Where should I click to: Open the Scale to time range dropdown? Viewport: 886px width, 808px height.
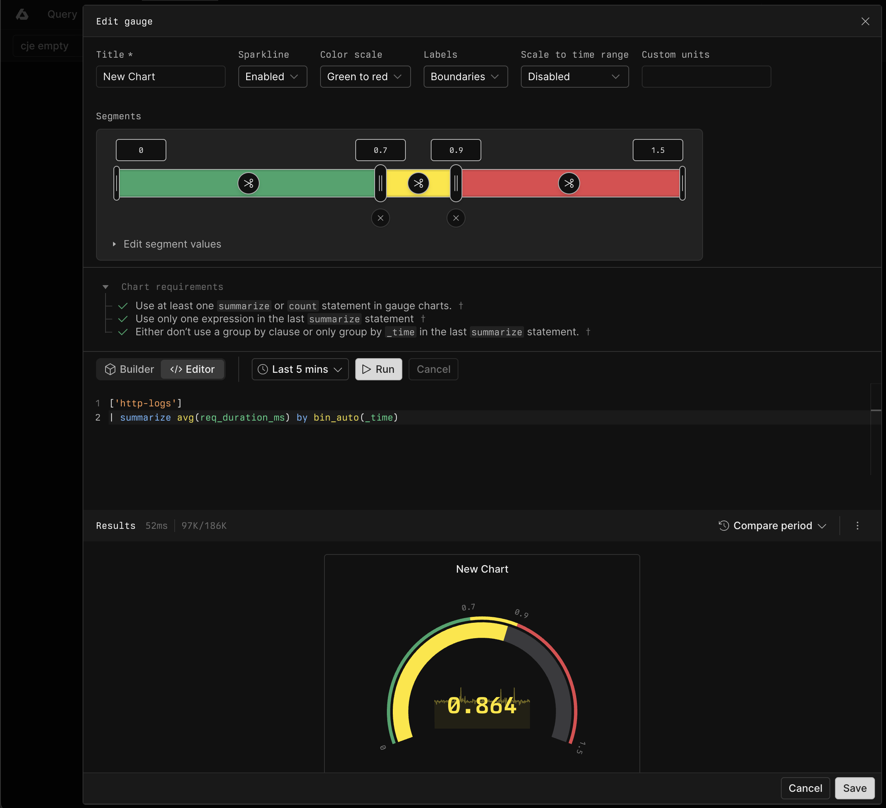575,76
